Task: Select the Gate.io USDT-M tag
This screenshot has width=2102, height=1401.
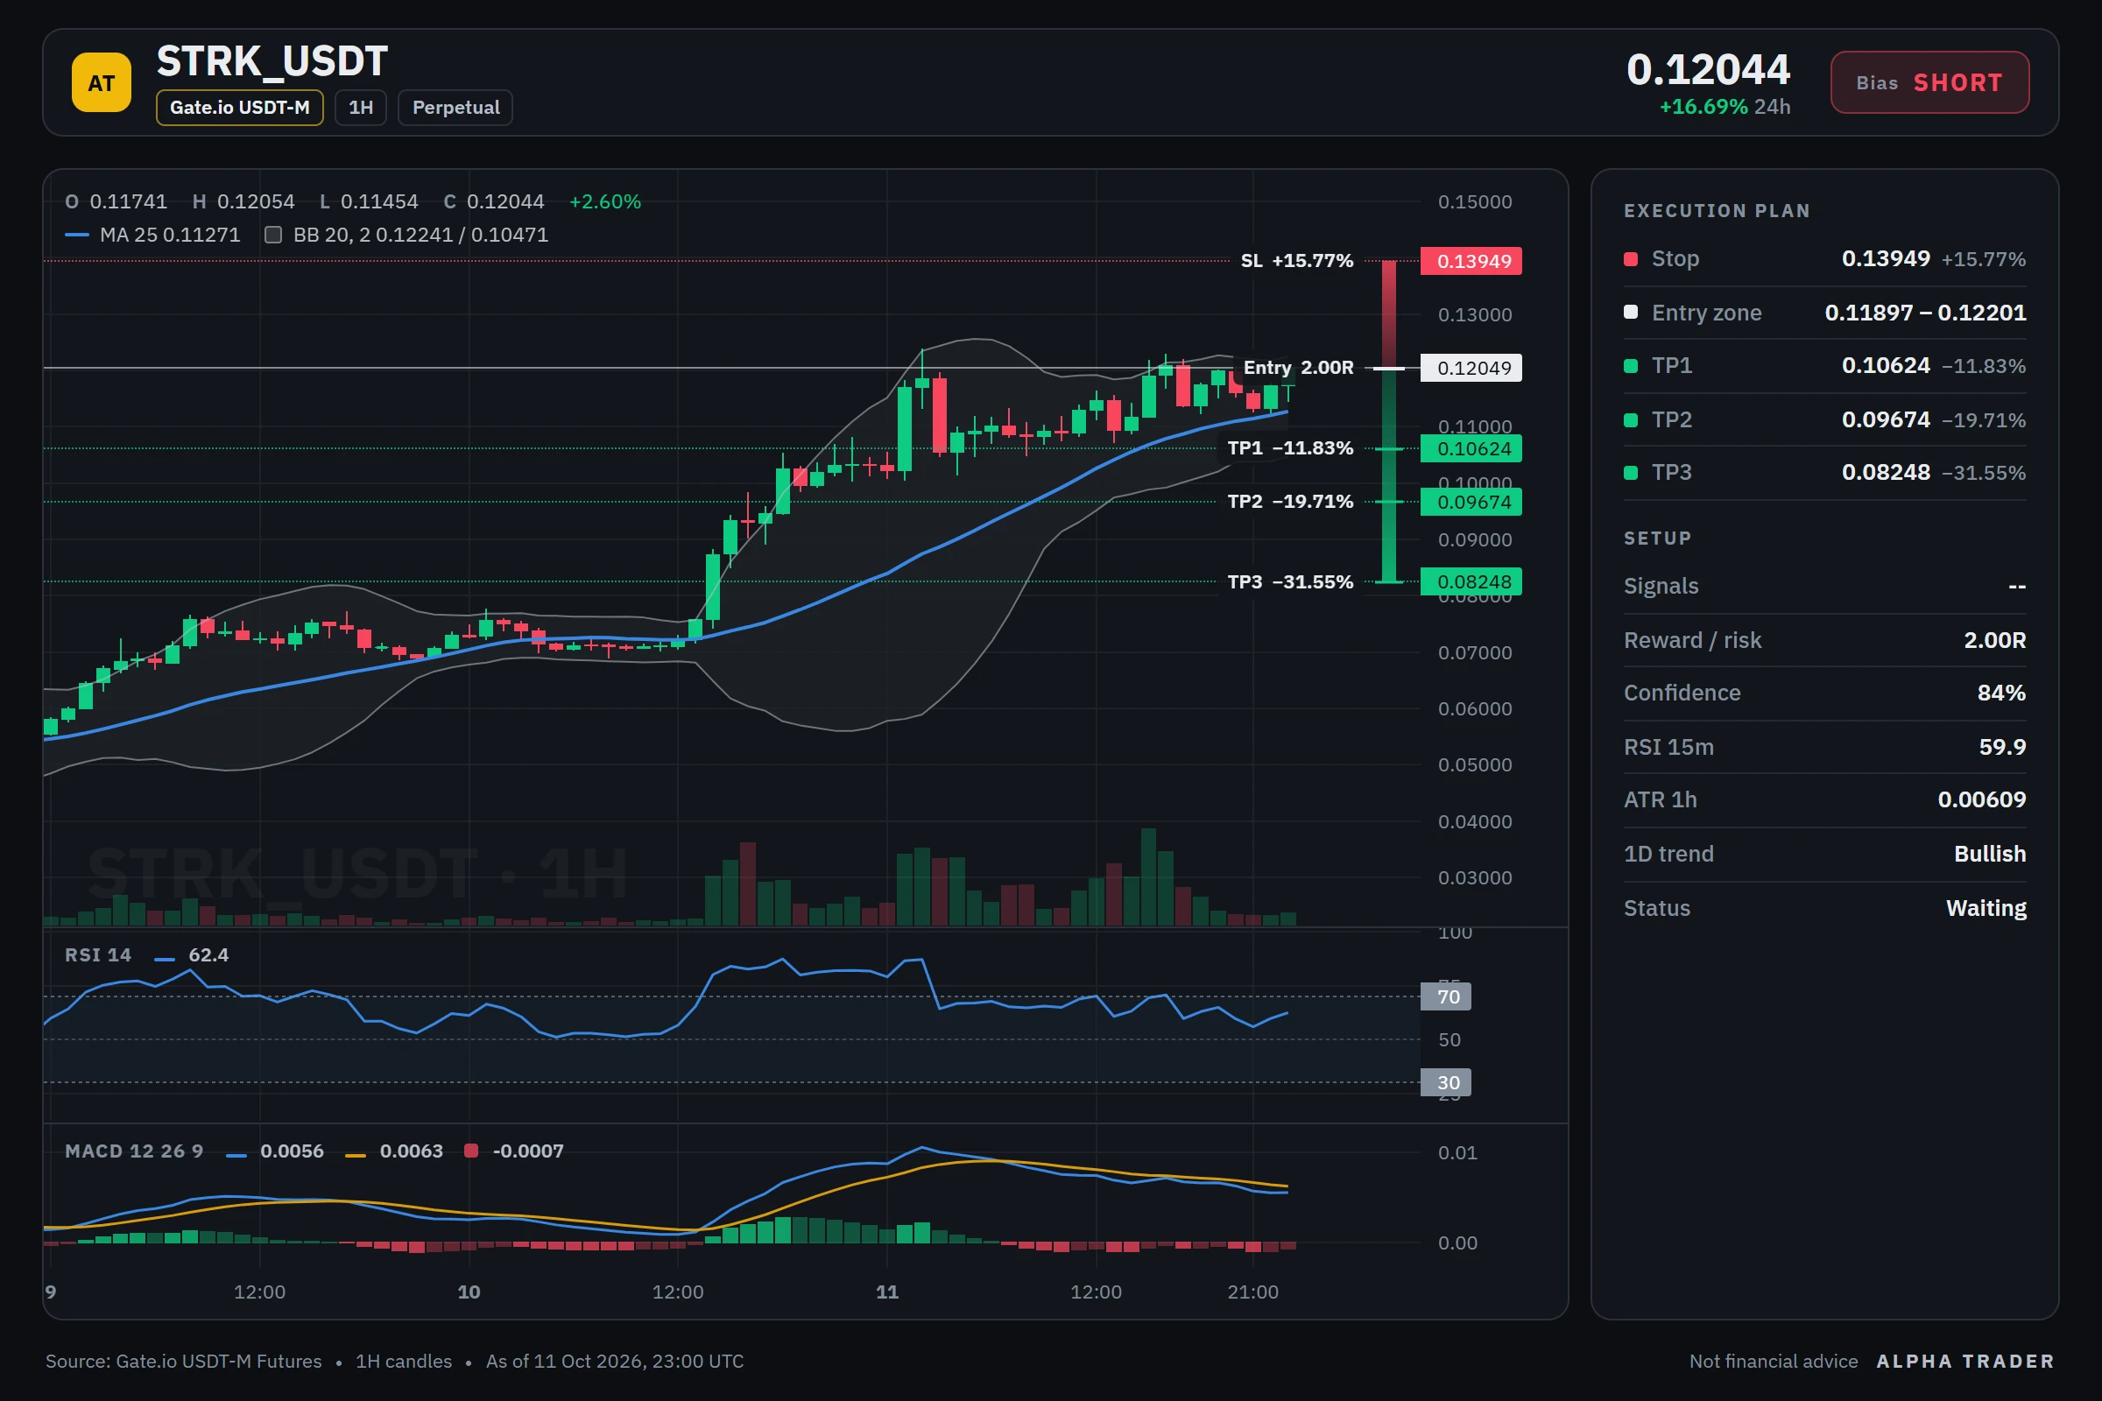Action: click(239, 107)
